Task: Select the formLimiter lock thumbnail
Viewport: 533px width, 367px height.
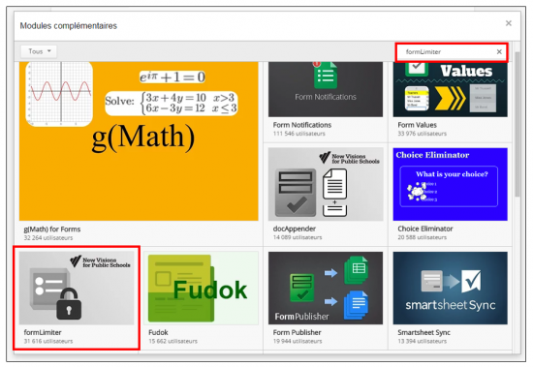Action: (77, 289)
